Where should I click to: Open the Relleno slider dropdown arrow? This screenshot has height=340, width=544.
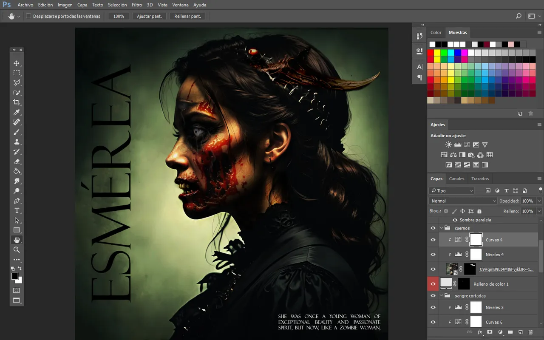coord(539,211)
